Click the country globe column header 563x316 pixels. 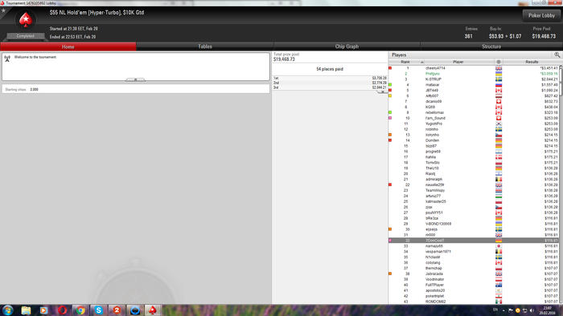coord(499,62)
